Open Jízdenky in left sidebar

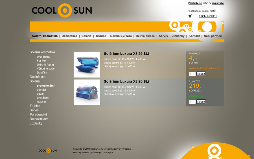coord(36,123)
